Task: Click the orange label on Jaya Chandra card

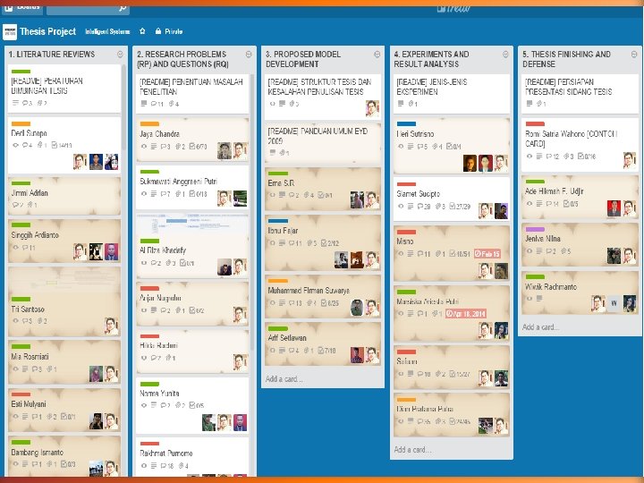Action: pyautogui.click(x=149, y=123)
